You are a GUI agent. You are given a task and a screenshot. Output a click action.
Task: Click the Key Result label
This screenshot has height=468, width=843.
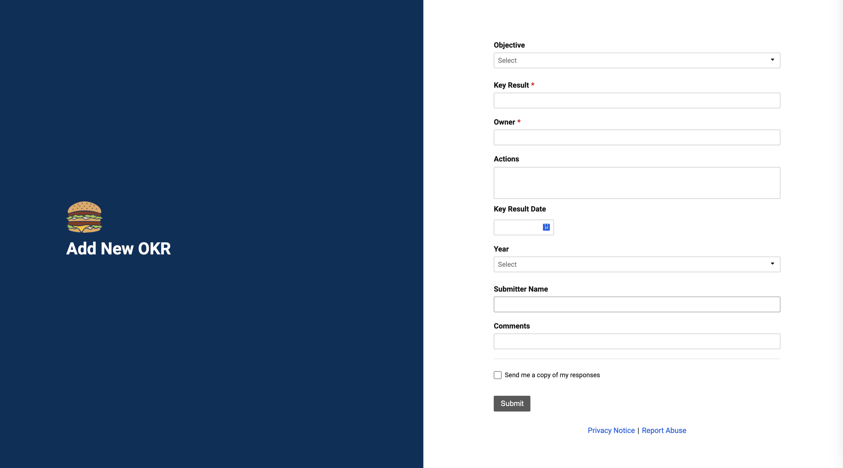point(511,85)
